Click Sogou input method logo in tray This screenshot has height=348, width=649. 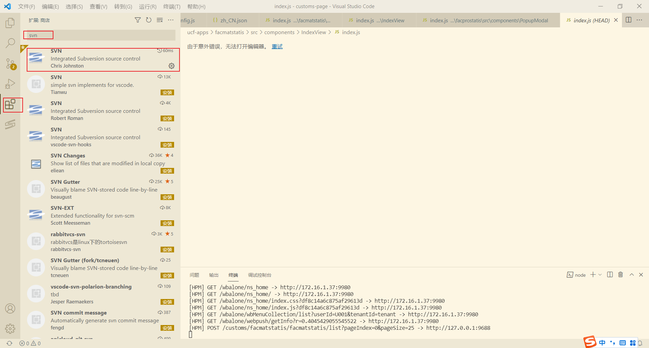[590, 342]
